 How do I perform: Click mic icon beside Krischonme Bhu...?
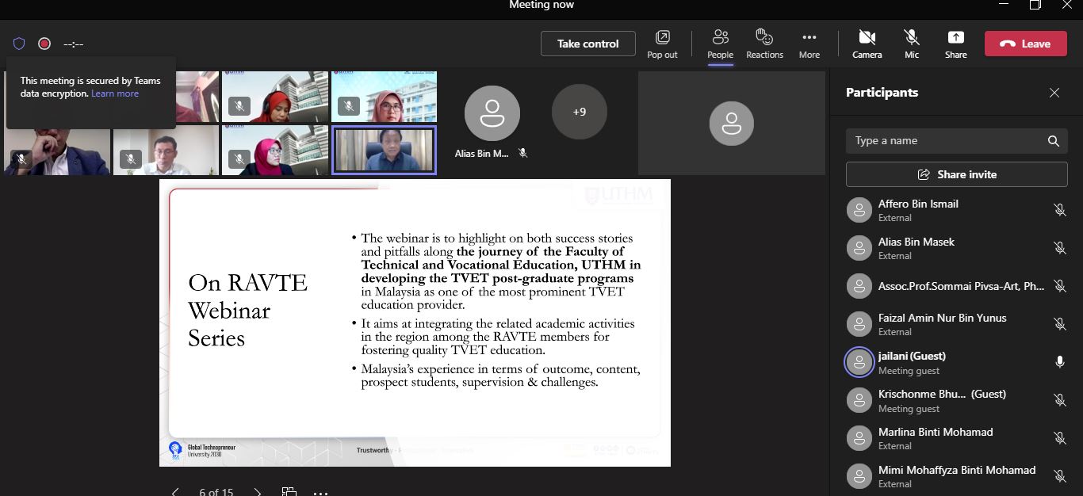[1059, 400]
